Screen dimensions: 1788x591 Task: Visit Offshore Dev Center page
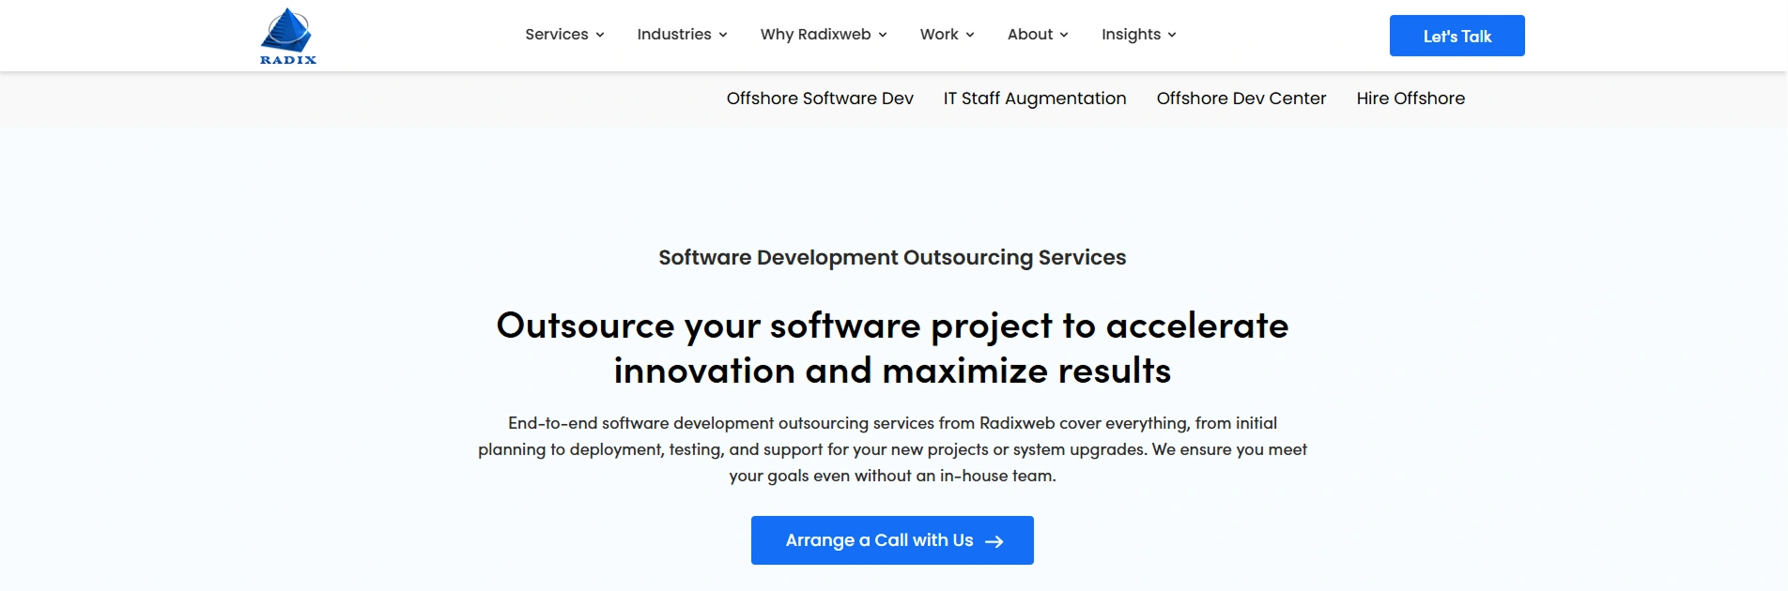coord(1241,98)
